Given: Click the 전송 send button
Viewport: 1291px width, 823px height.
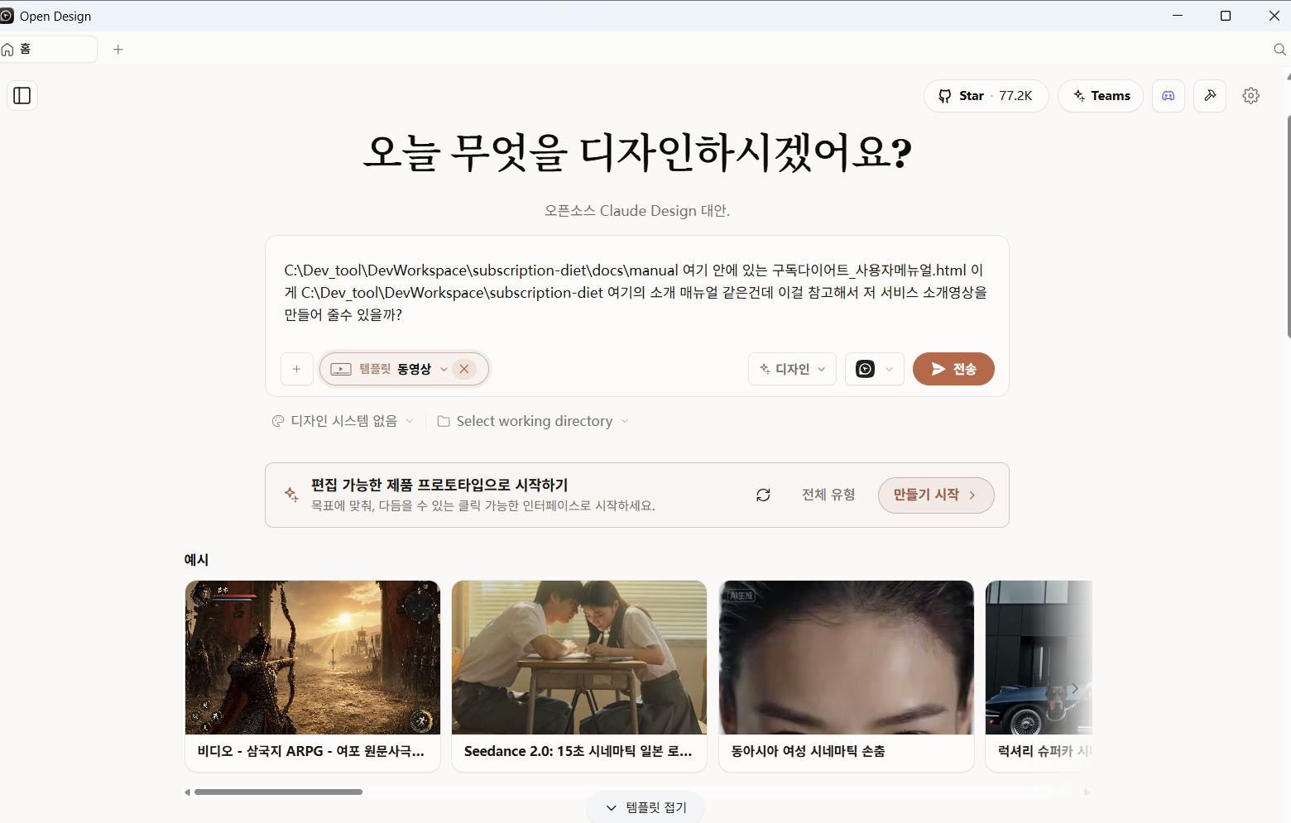Looking at the screenshot, I should [x=953, y=369].
